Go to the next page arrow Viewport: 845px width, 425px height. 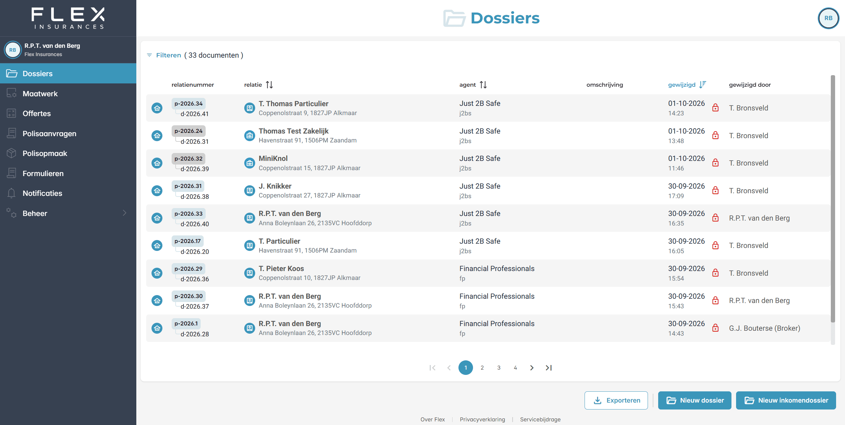532,368
